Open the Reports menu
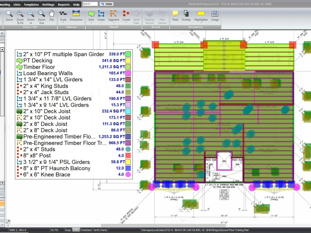 (x=63, y=4)
